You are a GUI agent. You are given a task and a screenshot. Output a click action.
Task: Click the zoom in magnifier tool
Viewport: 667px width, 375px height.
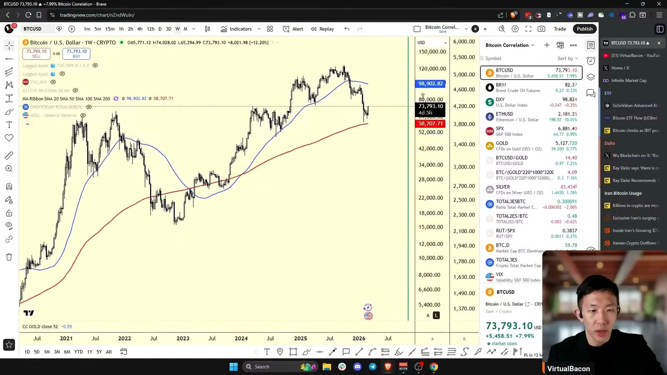pyautogui.click(x=9, y=169)
